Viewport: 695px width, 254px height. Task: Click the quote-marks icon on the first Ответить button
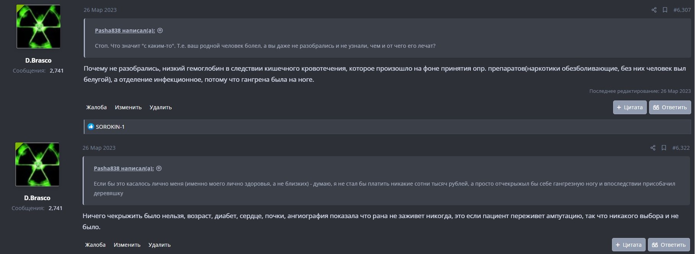[656, 107]
